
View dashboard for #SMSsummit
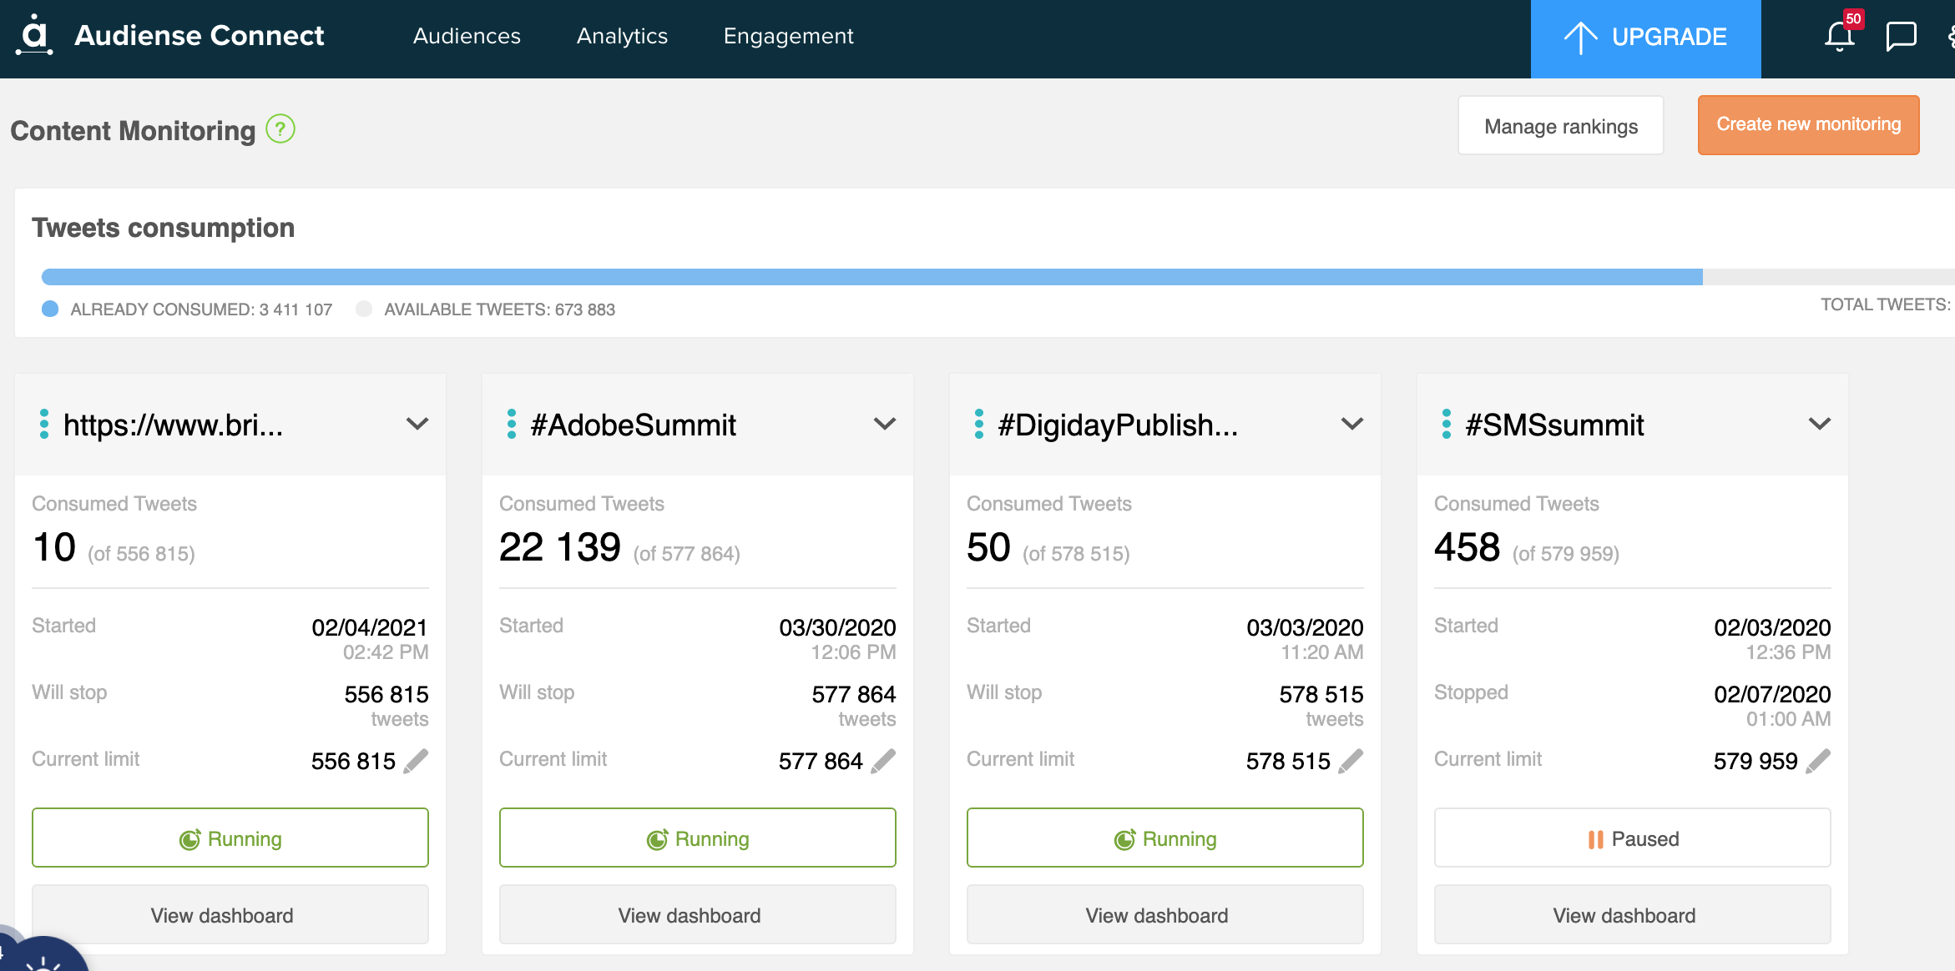pos(1633,915)
